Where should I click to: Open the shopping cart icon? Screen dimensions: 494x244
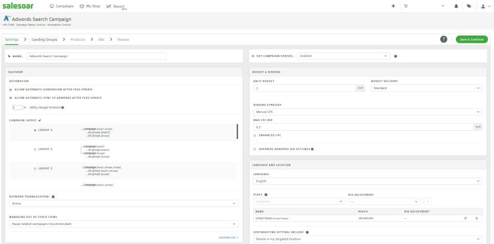(x=405, y=6)
